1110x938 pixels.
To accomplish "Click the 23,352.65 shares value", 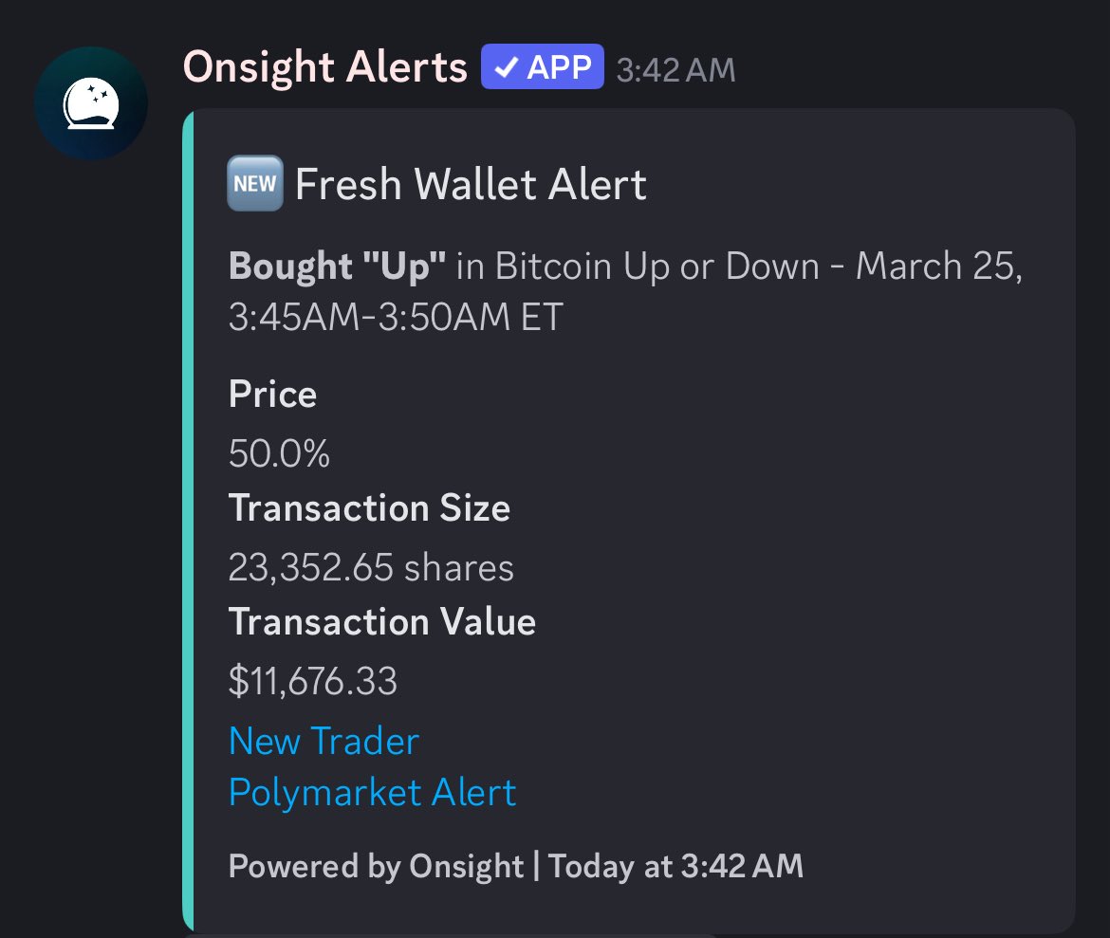I will point(371,568).
